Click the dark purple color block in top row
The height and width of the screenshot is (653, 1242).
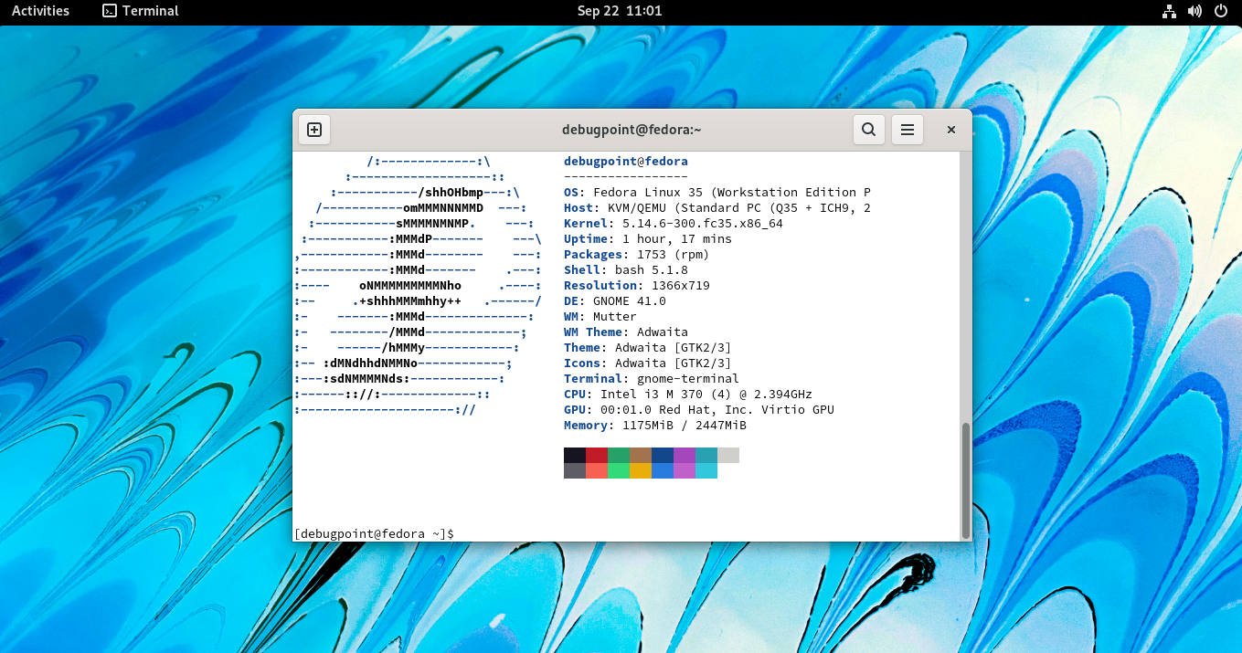(x=685, y=456)
